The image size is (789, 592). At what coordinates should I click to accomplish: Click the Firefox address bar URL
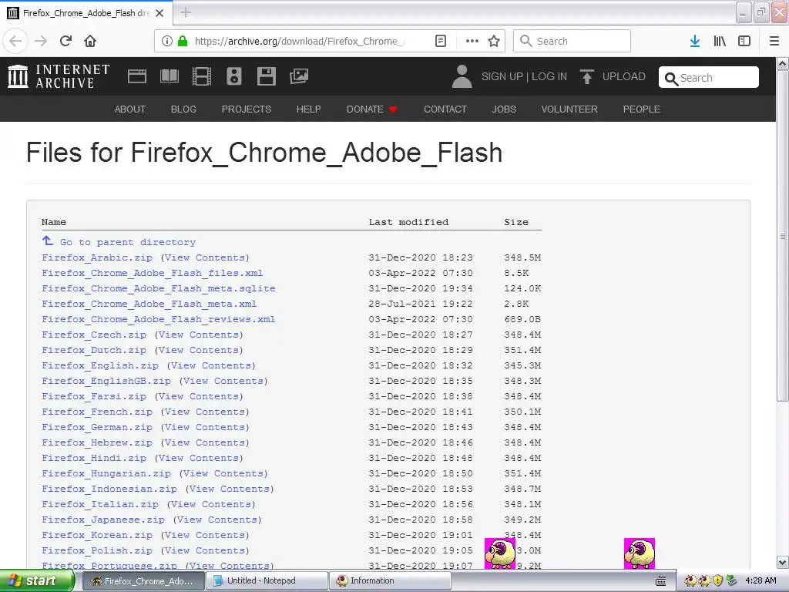pyautogui.click(x=300, y=41)
